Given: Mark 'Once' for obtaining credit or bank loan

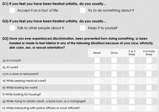Looking at the screenshot, I should tap(114, 101).
